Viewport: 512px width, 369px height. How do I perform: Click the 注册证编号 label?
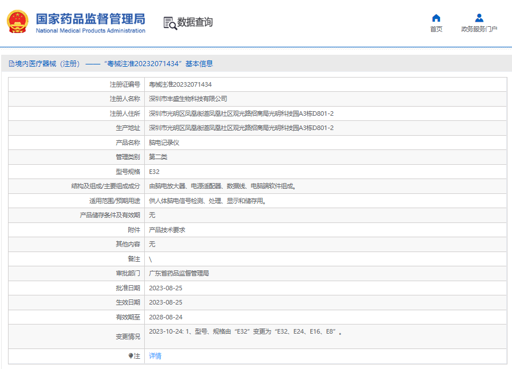[x=125, y=84]
